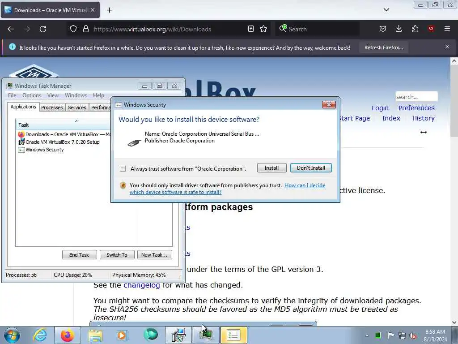Switch to Firefox on the taskbar

67,335
